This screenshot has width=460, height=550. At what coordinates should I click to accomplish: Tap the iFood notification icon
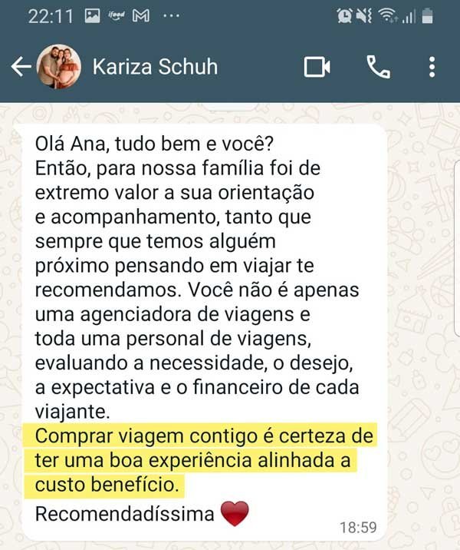tap(117, 16)
